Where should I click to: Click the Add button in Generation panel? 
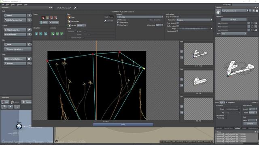coord(5,102)
